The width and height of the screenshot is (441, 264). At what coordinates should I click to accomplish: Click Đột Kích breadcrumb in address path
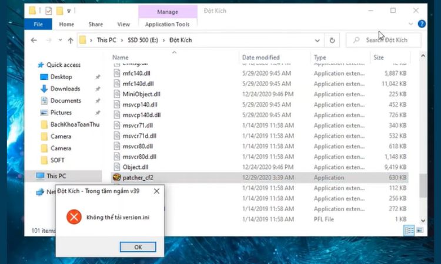[x=181, y=40]
